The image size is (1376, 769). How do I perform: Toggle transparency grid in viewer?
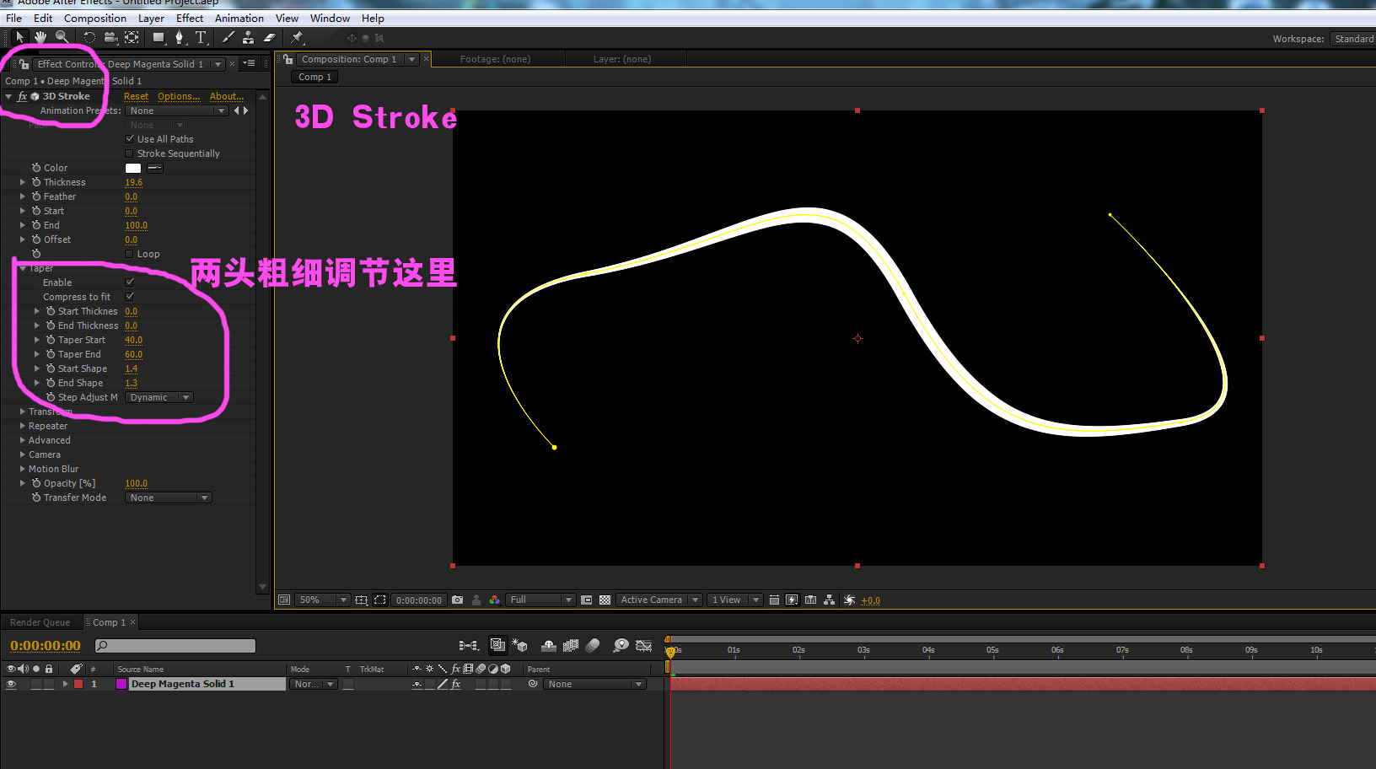tap(605, 600)
